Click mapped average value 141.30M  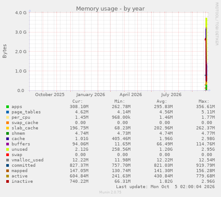click(163, 171)
